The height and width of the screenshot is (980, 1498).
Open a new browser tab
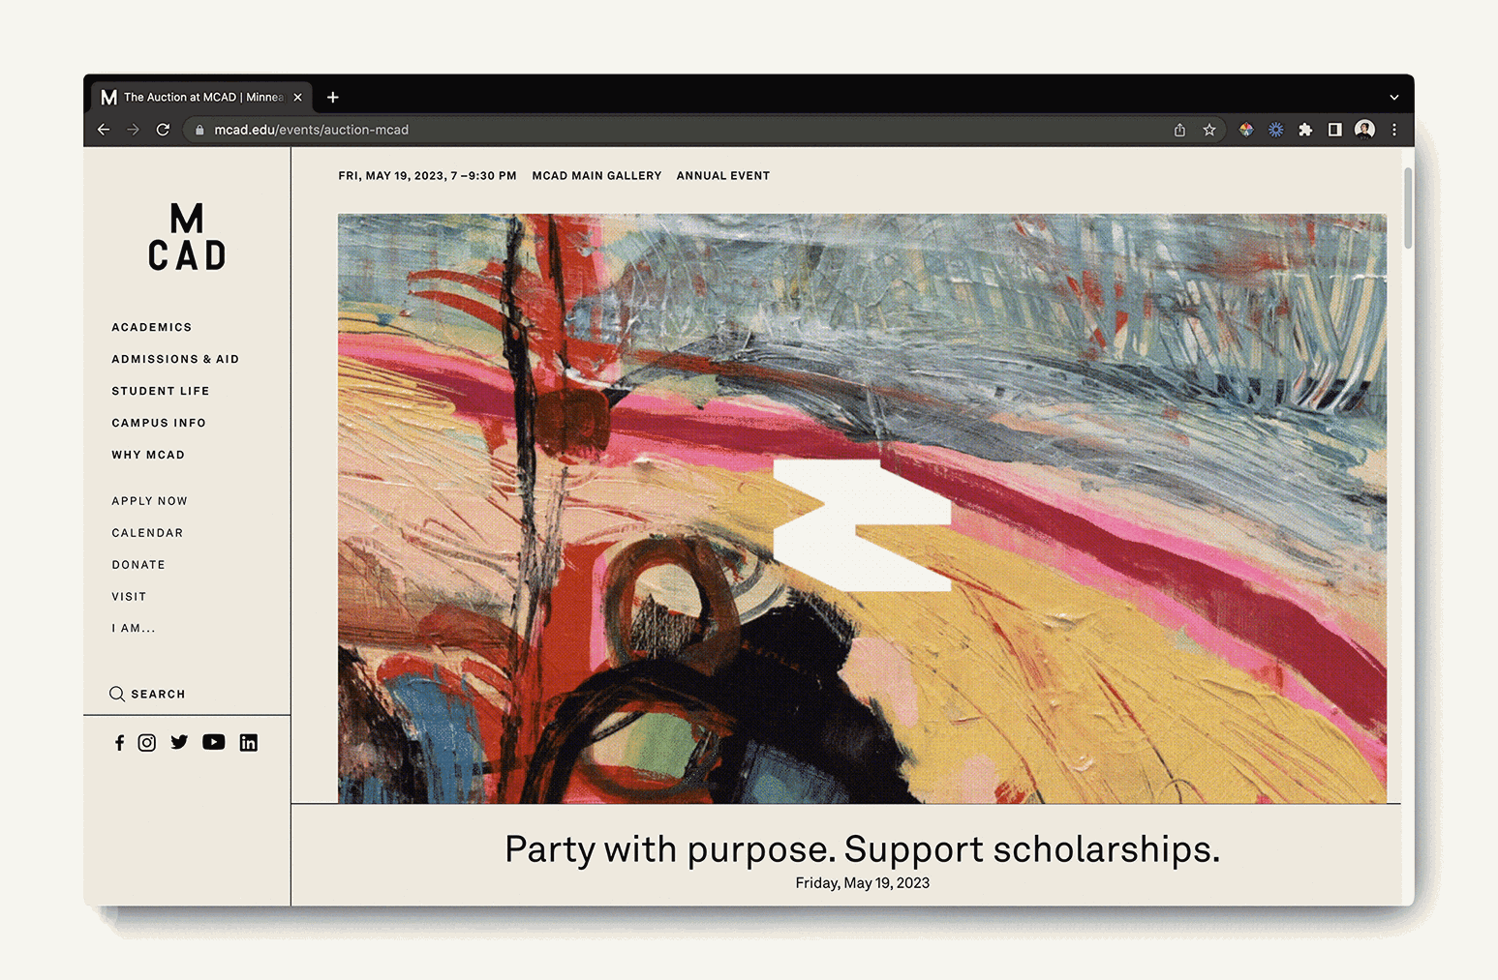333,97
